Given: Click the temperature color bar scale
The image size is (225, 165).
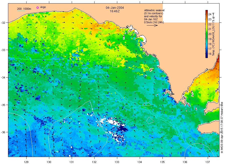Looking at the screenshot, I should click(x=207, y=34).
